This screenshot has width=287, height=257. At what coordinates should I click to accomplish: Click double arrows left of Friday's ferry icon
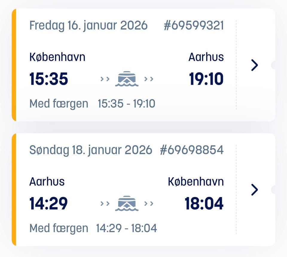pyautogui.click(x=105, y=79)
